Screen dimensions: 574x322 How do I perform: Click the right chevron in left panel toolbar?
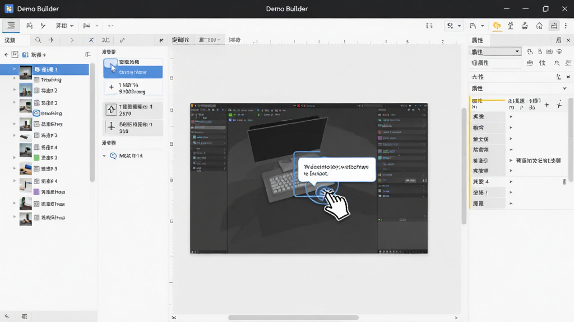click(72, 40)
